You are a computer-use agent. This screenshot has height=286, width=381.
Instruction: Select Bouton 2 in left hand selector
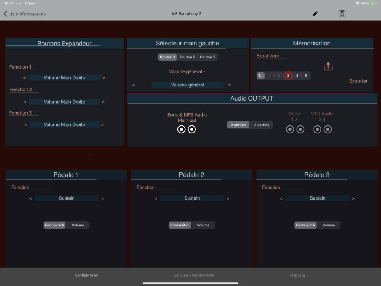(187, 57)
